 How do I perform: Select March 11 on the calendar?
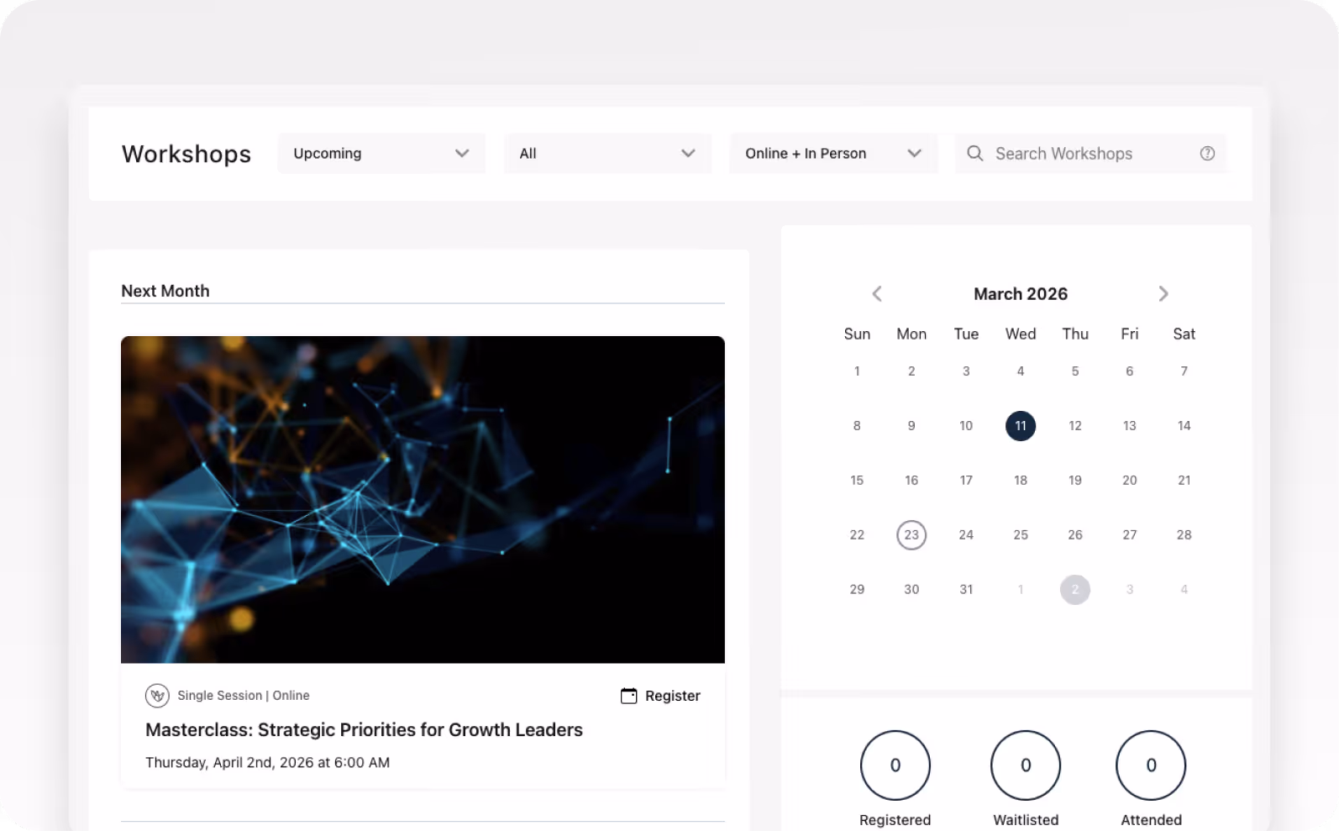(1021, 426)
